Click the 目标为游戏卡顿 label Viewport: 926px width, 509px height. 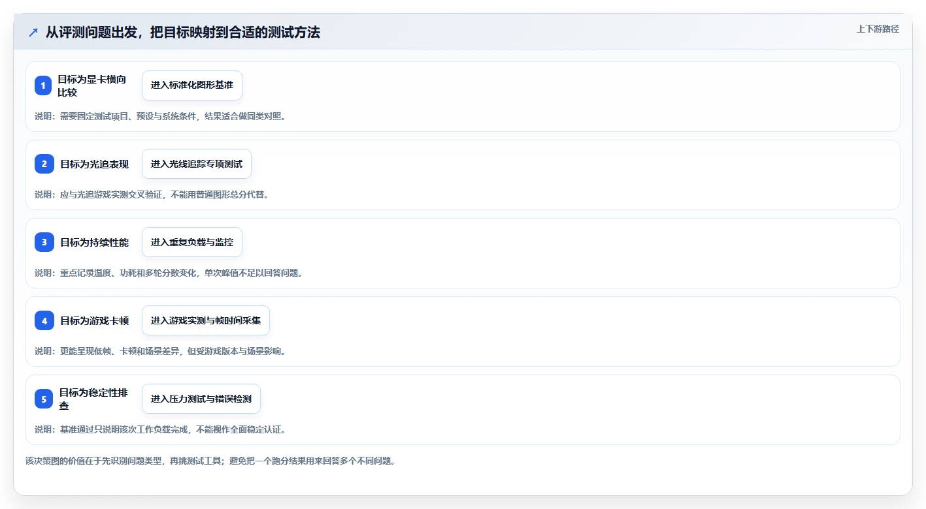[94, 320]
